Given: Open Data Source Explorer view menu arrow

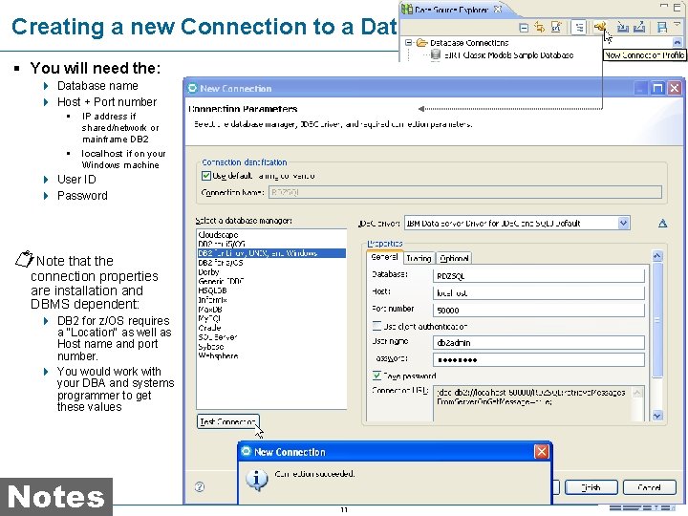Looking at the screenshot, I should tap(677, 26).
